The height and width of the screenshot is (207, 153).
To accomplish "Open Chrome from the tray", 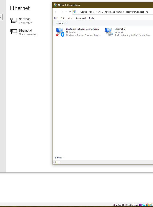I will click(147, 205).
